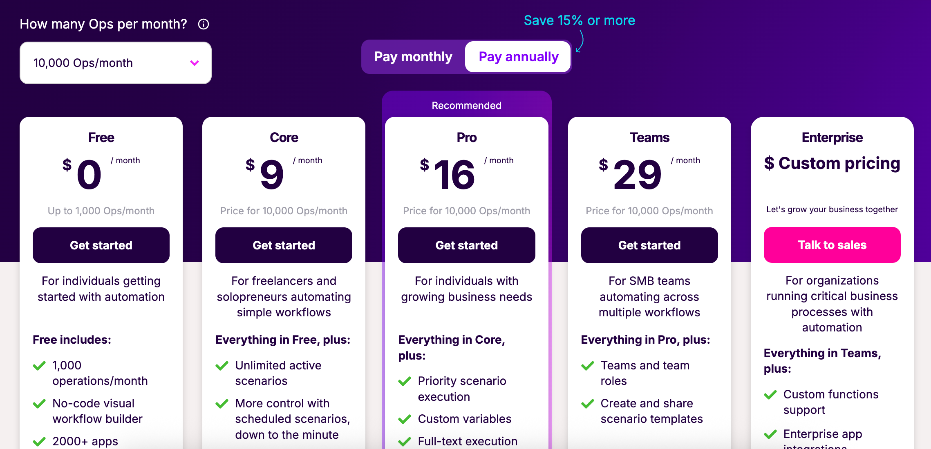The image size is (931, 449).
Task: Get started with the Teams plan
Action: (649, 245)
